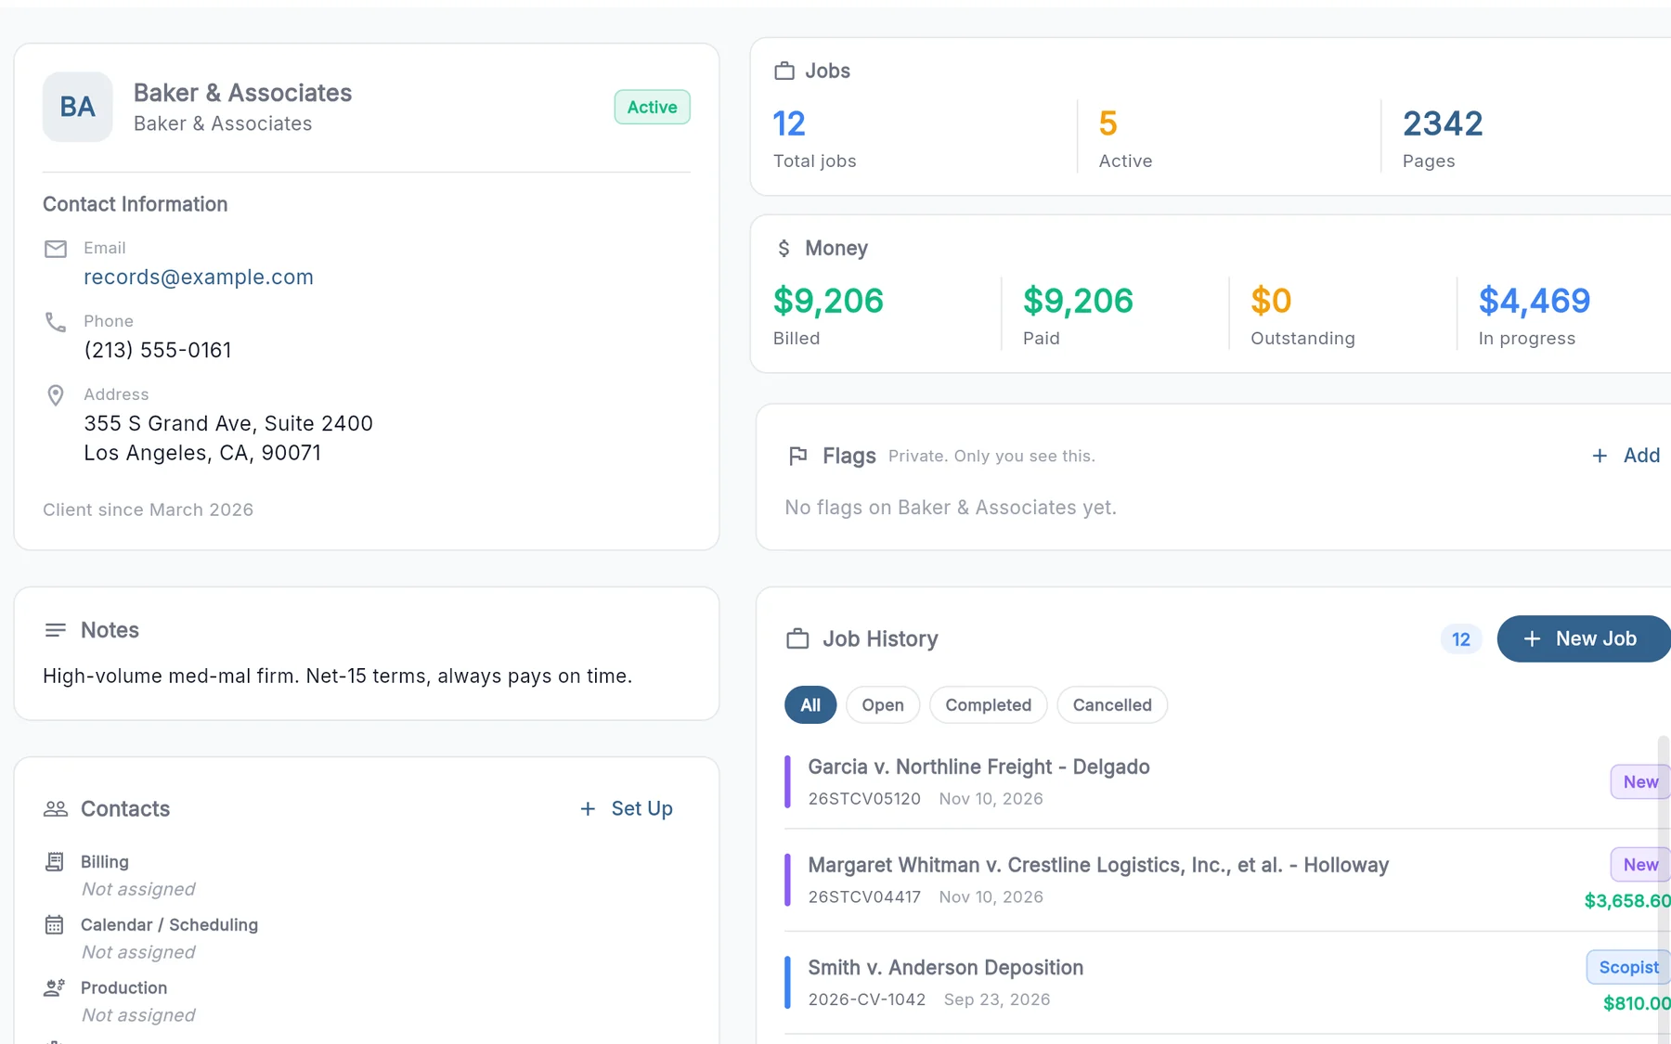Click the 355 S Grand Ave address
1671x1044 pixels.
228,438
